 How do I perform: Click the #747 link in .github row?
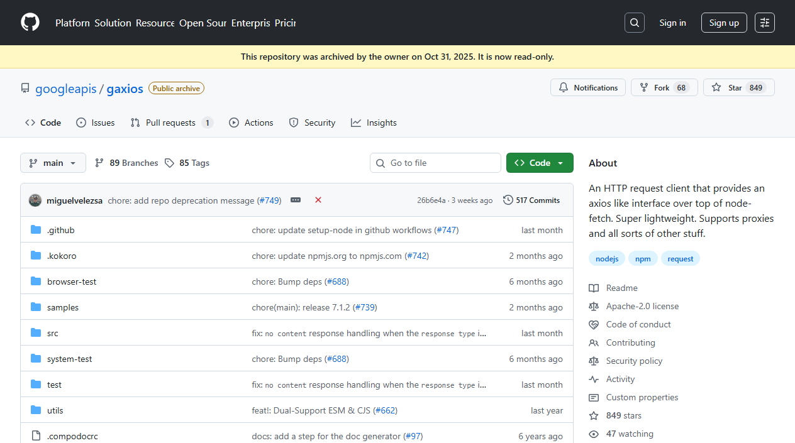(x=447, y=230)
